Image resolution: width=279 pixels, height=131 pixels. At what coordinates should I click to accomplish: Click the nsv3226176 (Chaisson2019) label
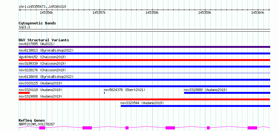click(x=42, y=70)
